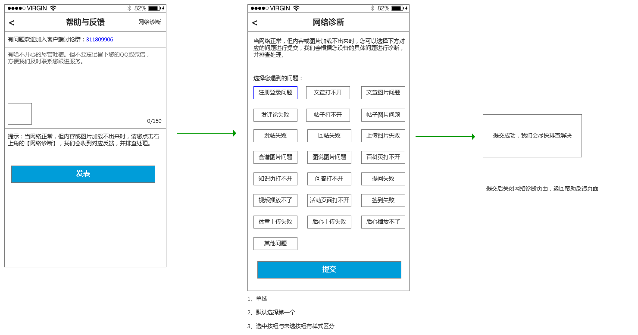638x335 pixels.
Task: Tap the back arrow on 帮助与反馈 screen
Action: coord(12,23)
